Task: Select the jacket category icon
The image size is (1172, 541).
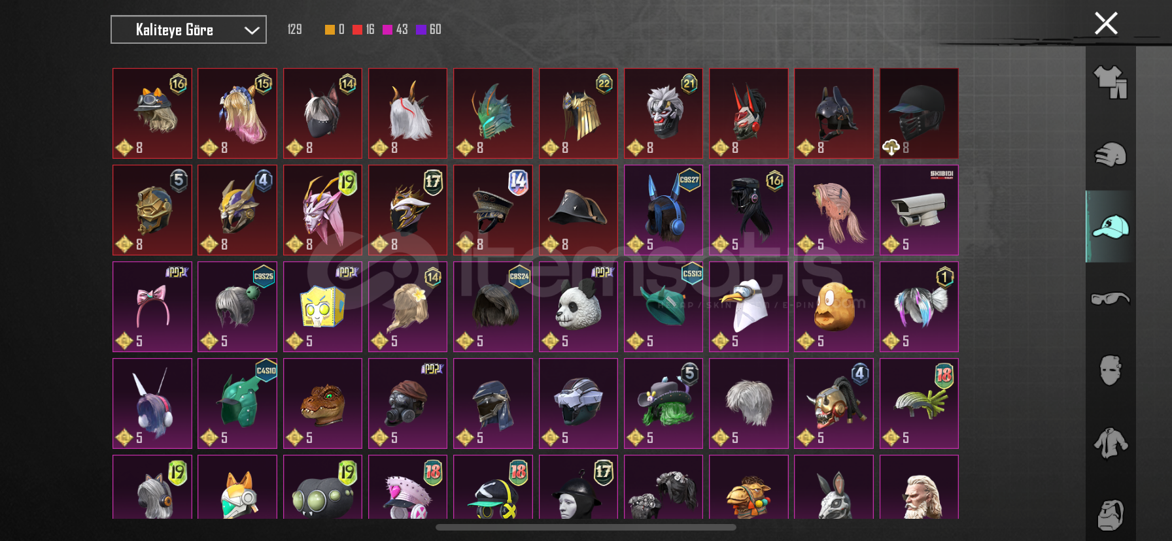Action: click(x=1111, y=443)
